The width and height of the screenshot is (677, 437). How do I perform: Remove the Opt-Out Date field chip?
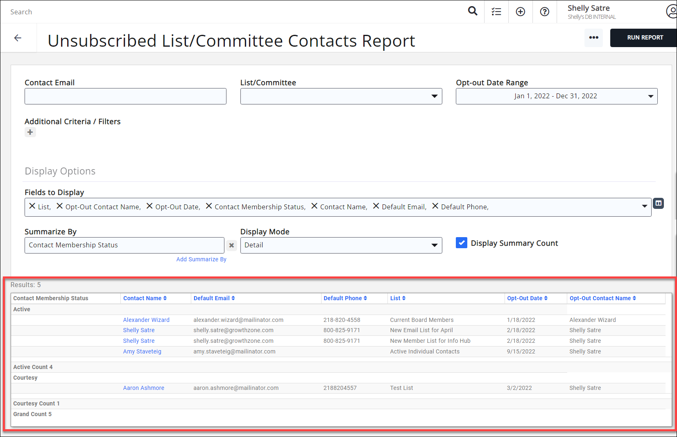pos(149,206)
